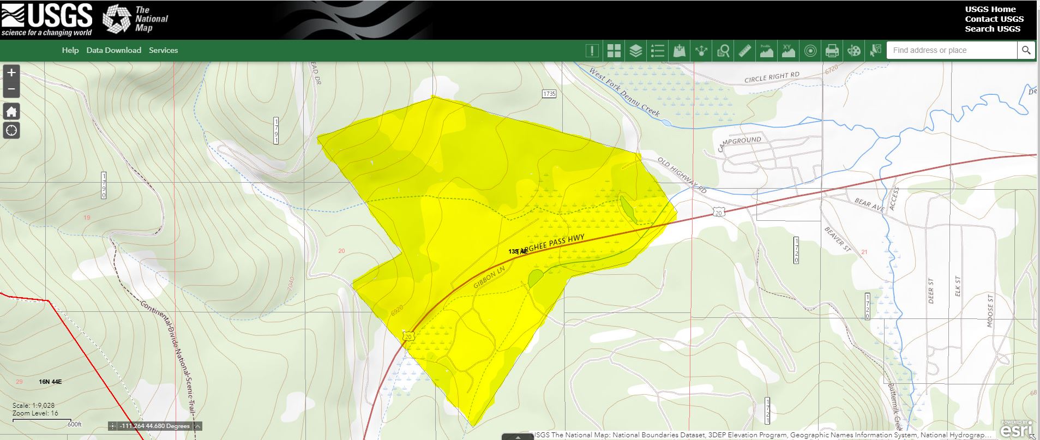Open the alert notice icon in toolbar
The height and width of the screenshot is (440, 1040).
[x=592, y=51]
